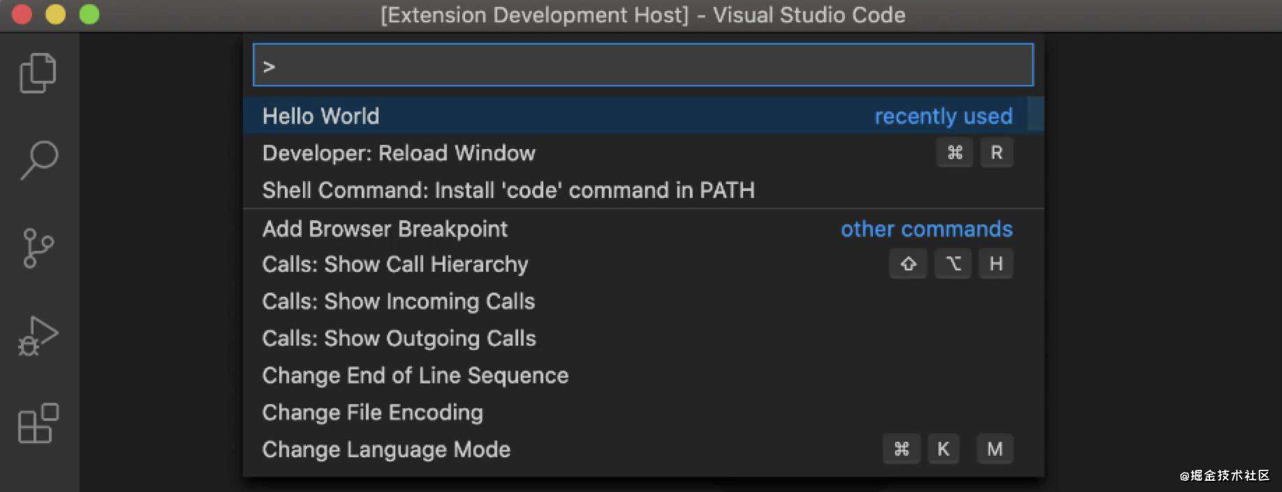Choose Change File Encoding command

point(643,412)
